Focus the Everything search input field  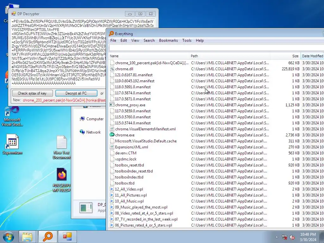(x=216, y=48)
